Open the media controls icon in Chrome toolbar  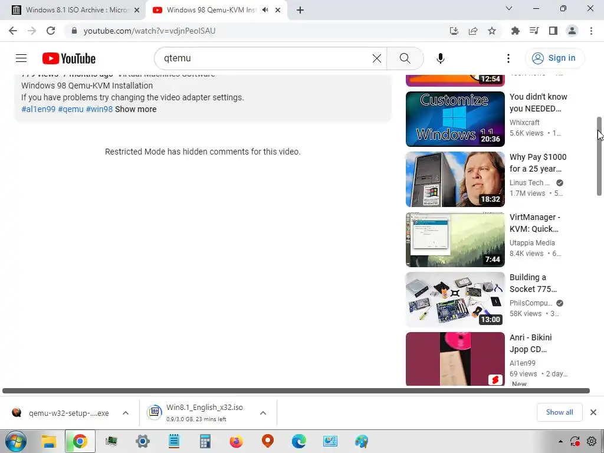click(534, 31)
